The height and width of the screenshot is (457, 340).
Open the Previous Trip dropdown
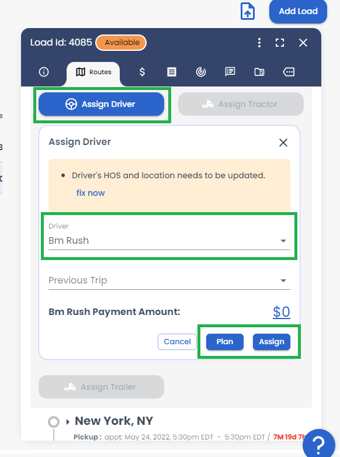pyautogui.click(x=169, y=280)
